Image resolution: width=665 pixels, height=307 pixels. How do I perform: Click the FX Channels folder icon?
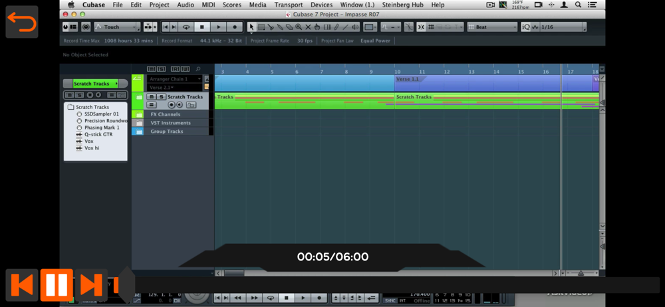pos(139,114)
